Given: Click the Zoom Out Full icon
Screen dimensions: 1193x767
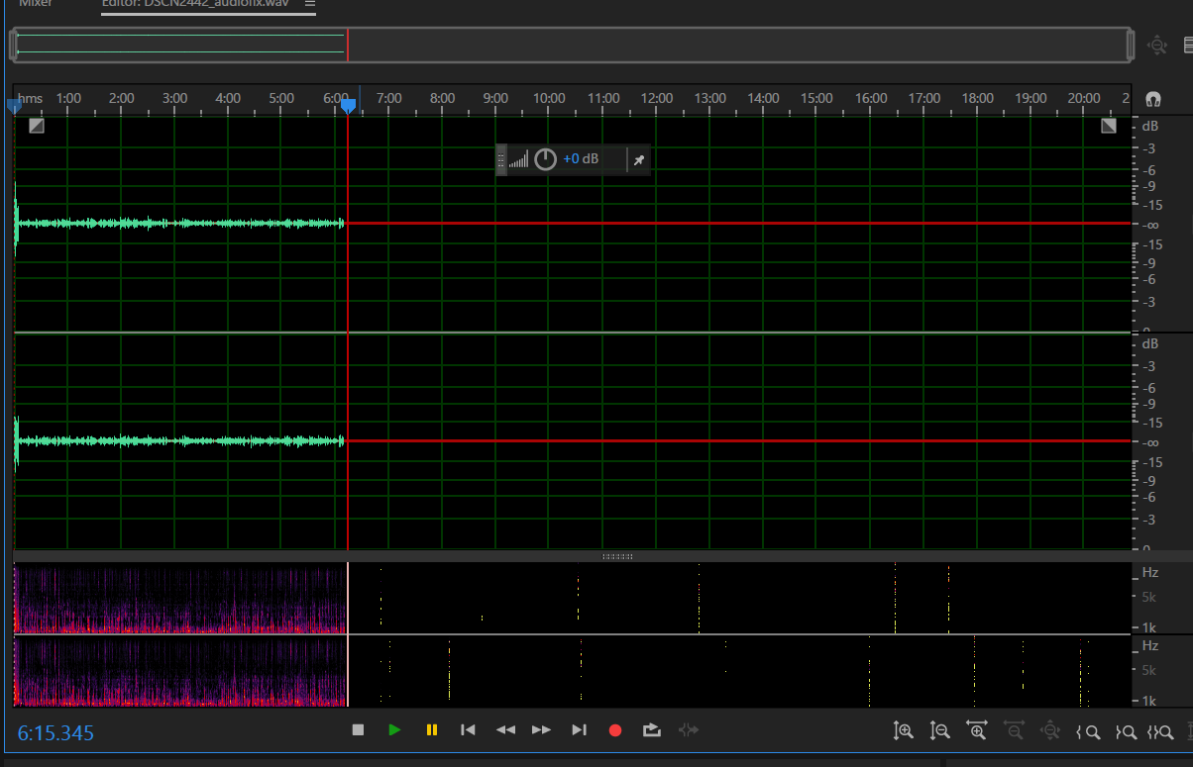Looking at the screenshot, I should pos(1050,731).
